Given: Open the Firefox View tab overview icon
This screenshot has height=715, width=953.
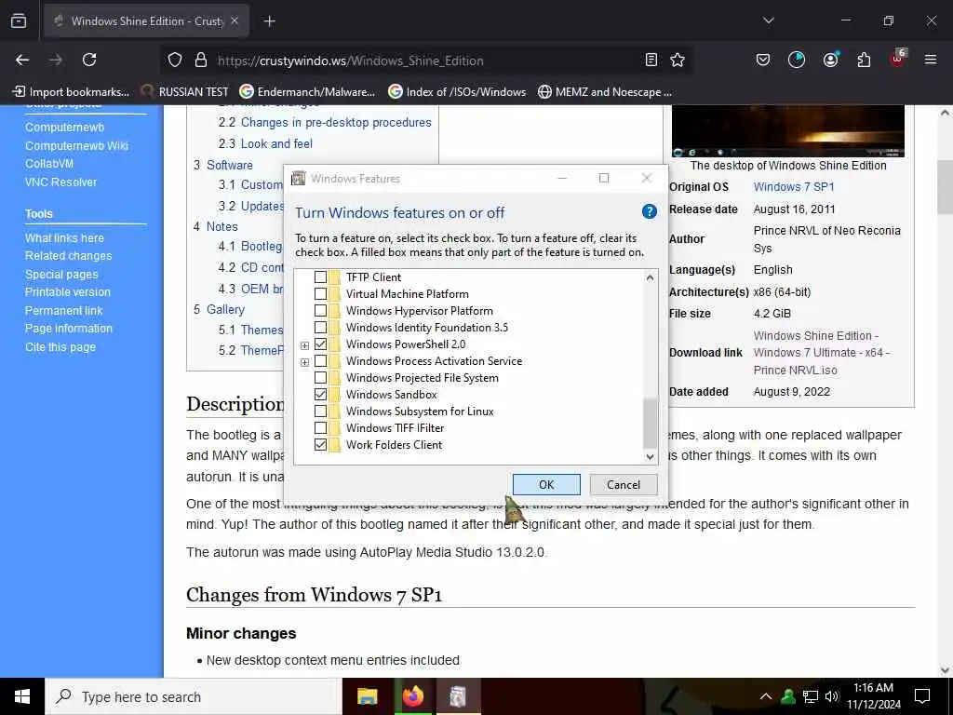Looking at the screenshot, I should [x=19, y=20].
